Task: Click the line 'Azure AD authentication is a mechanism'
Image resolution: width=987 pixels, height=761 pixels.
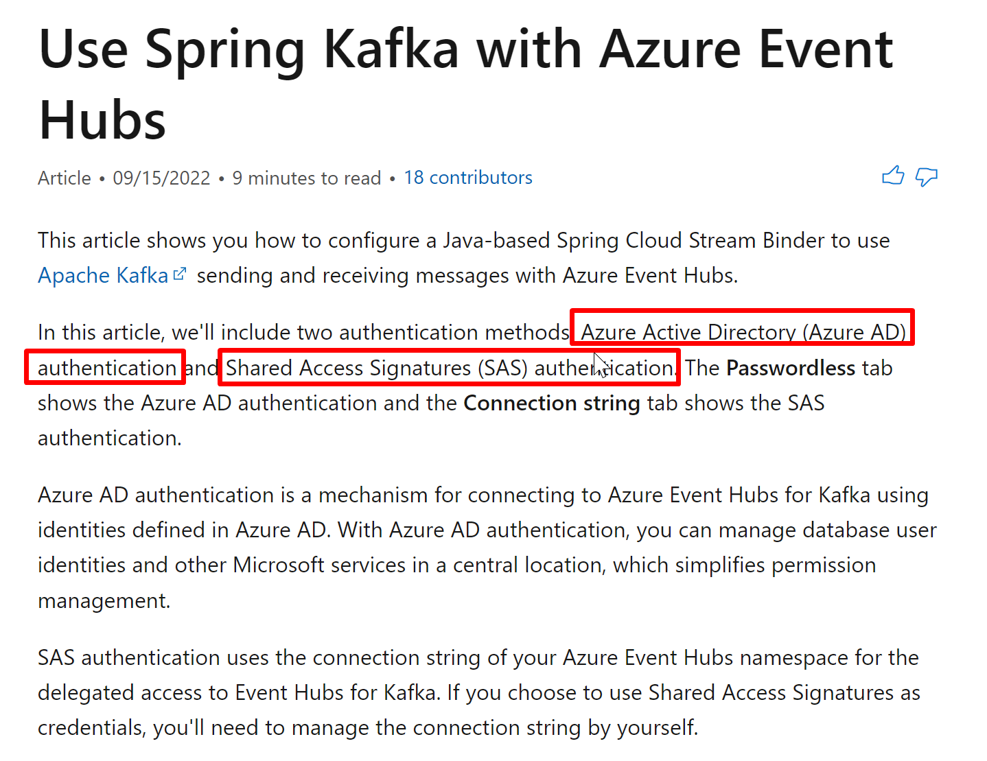Action: click(x=483, y=495)
